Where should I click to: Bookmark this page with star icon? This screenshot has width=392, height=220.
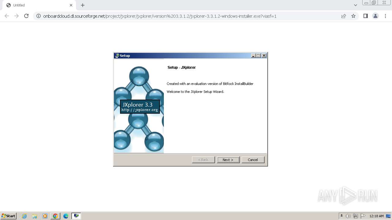click(353, 16)
